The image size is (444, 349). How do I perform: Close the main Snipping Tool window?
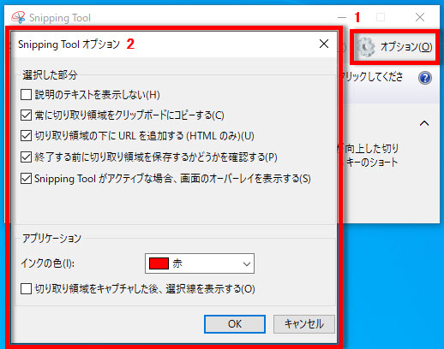[420, 17]
